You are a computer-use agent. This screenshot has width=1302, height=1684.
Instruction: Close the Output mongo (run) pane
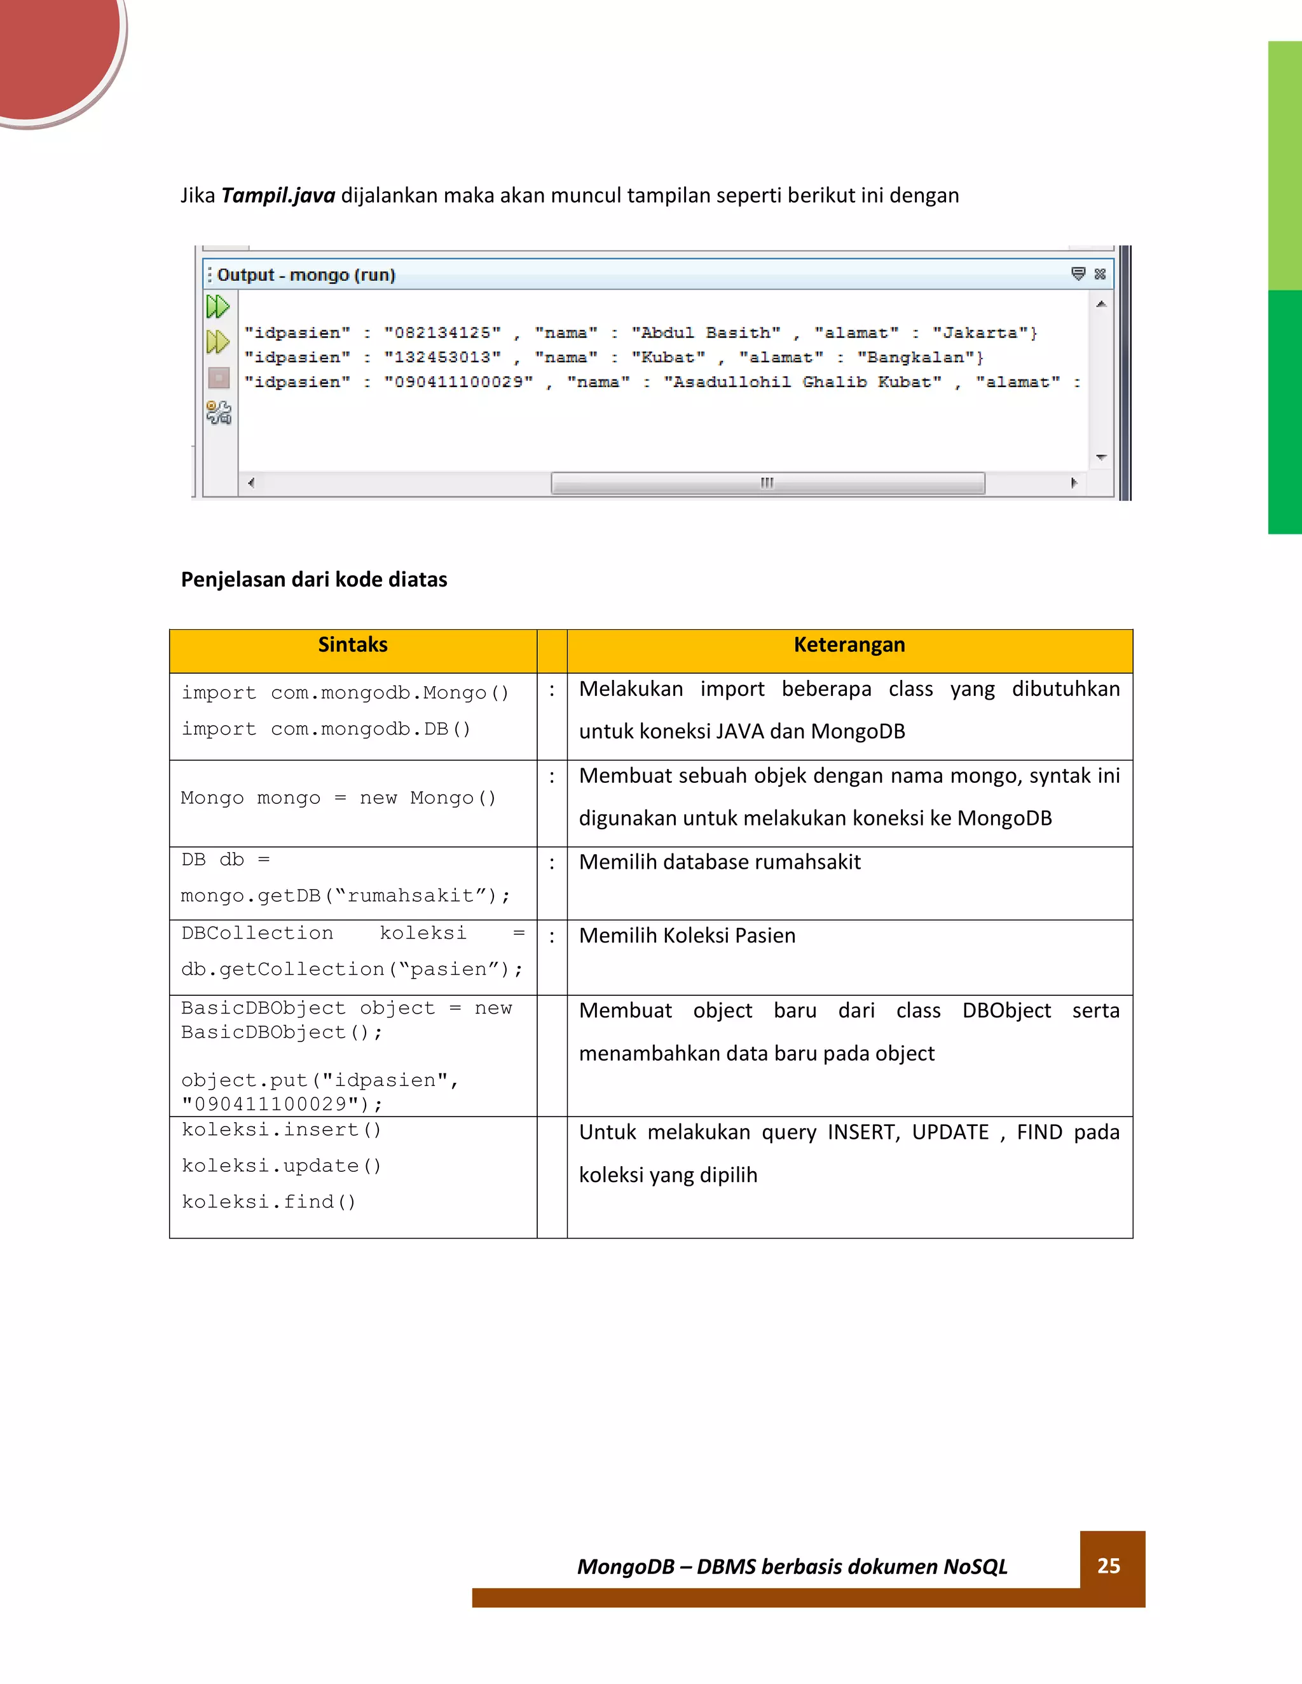tap(1100, 274)
